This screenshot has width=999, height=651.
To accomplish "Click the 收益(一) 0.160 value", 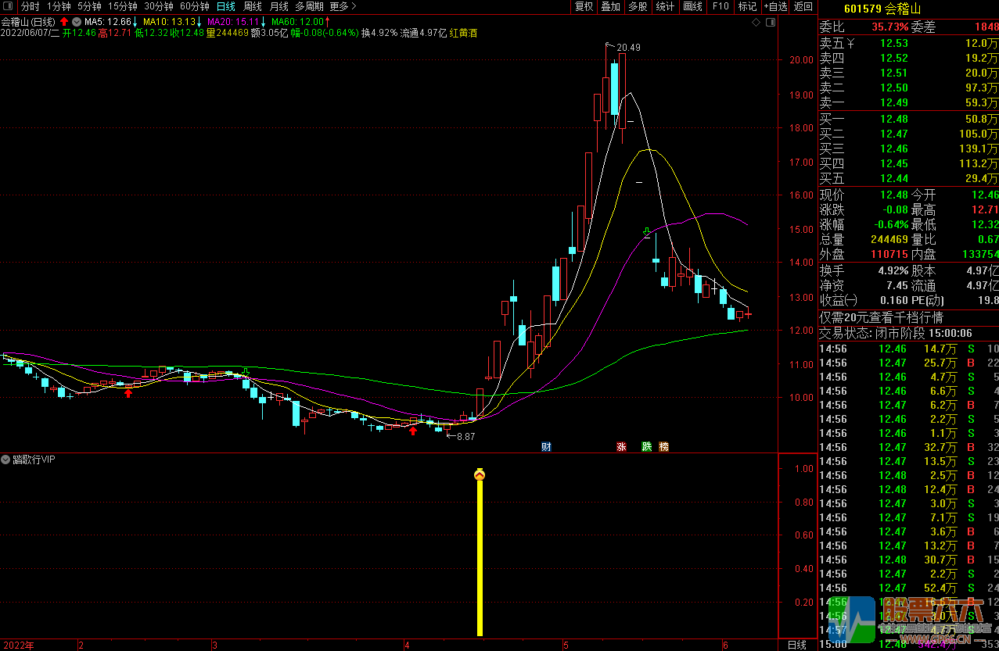I will pyautogui.click(x=893, y=300).
